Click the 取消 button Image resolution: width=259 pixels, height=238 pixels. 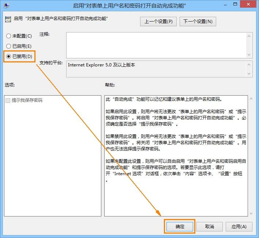coord(209,227)
